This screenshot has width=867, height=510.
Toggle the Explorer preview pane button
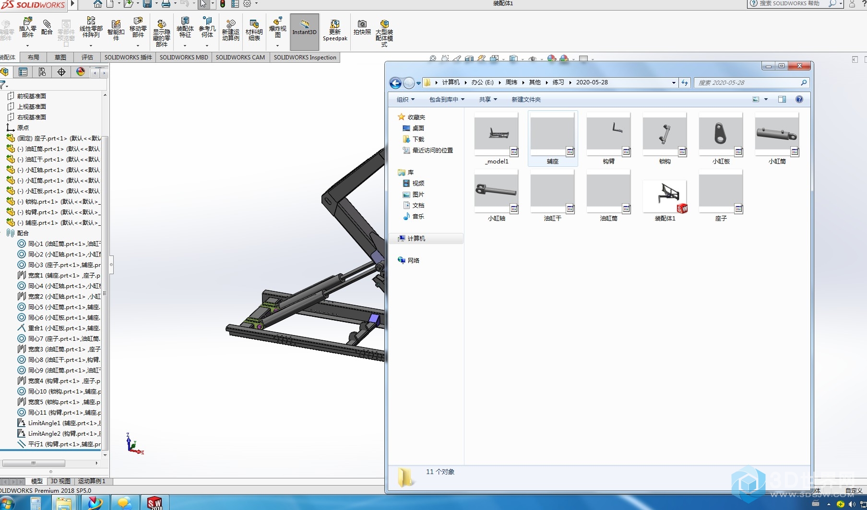(x=782, y=100)
